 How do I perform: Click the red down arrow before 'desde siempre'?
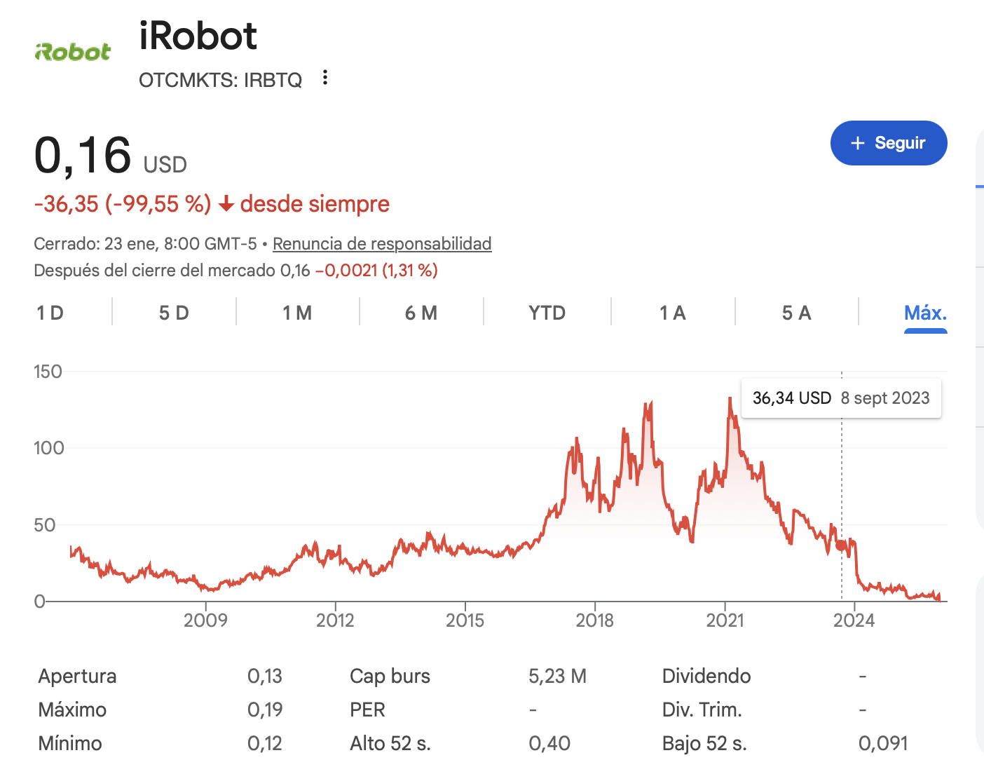pyautogui.click(x=226, y=204)
